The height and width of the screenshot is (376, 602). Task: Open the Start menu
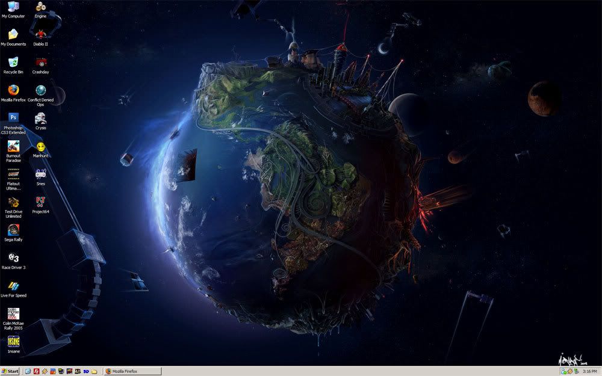[10, 371]
